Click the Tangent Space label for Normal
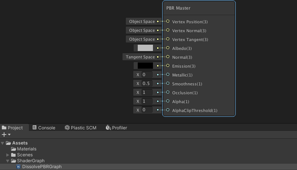 pyautogui.click(x=140, y=57)
